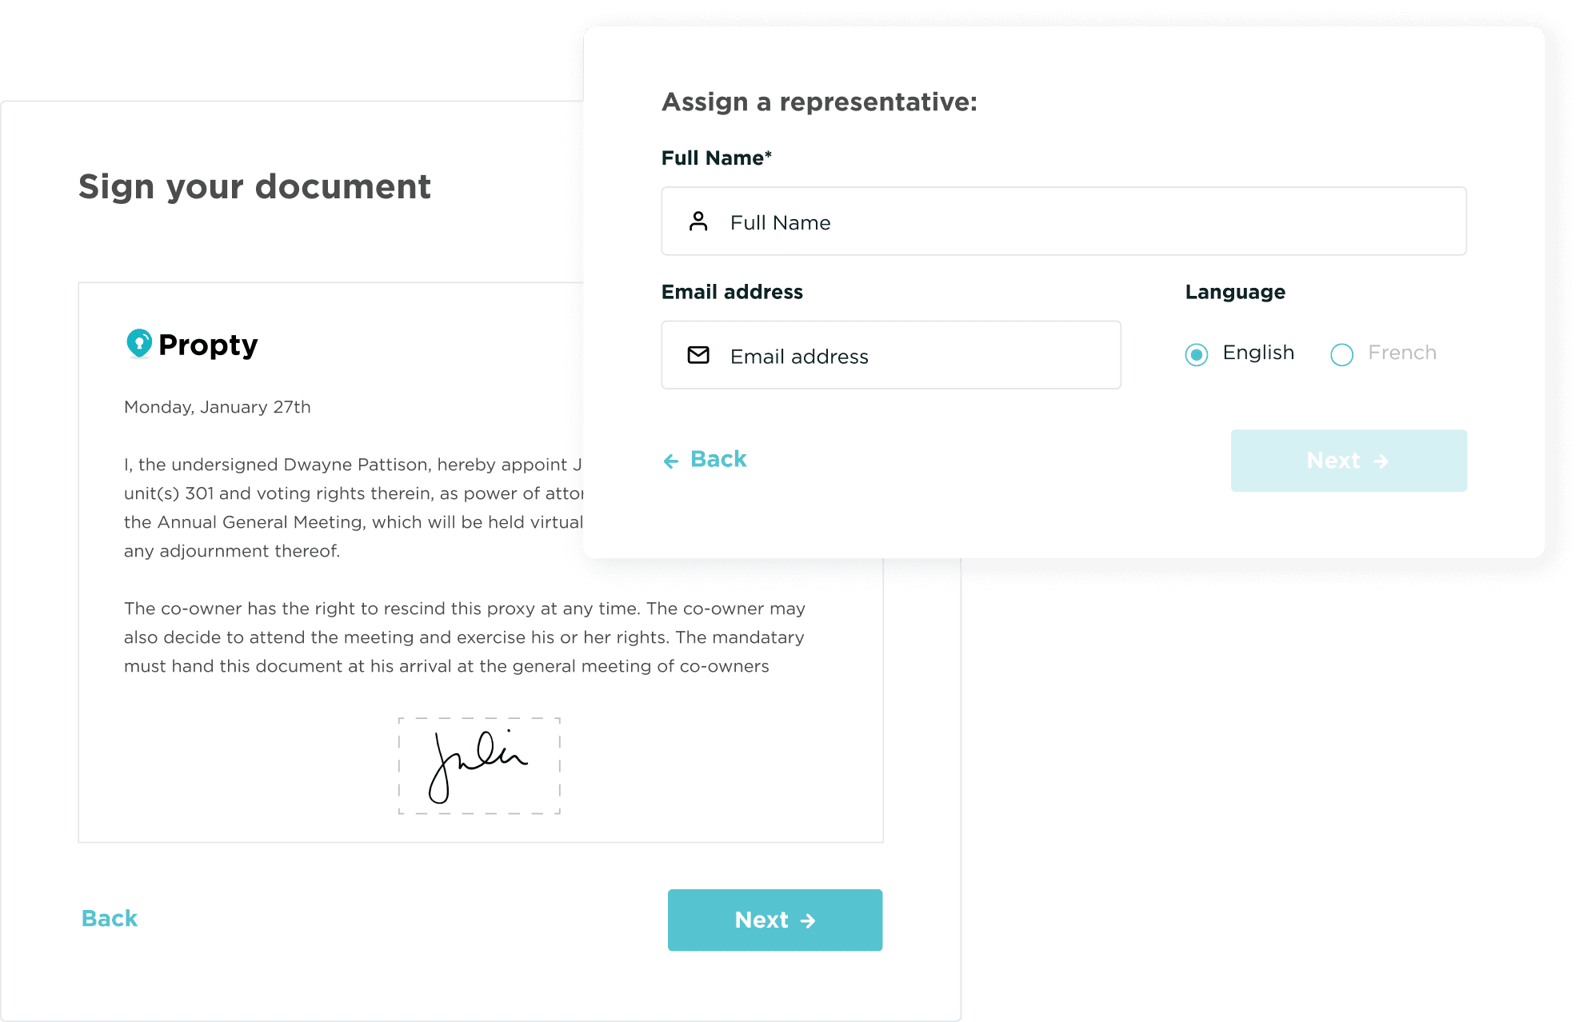Select the French language radio button
The width and height of the screenshot is (1583, 1022).
click(1341, 354)
